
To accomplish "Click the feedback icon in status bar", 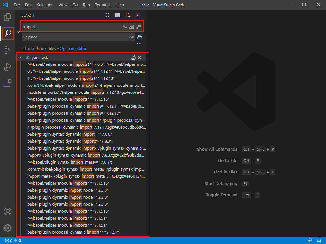I will [x=309, y=241].
